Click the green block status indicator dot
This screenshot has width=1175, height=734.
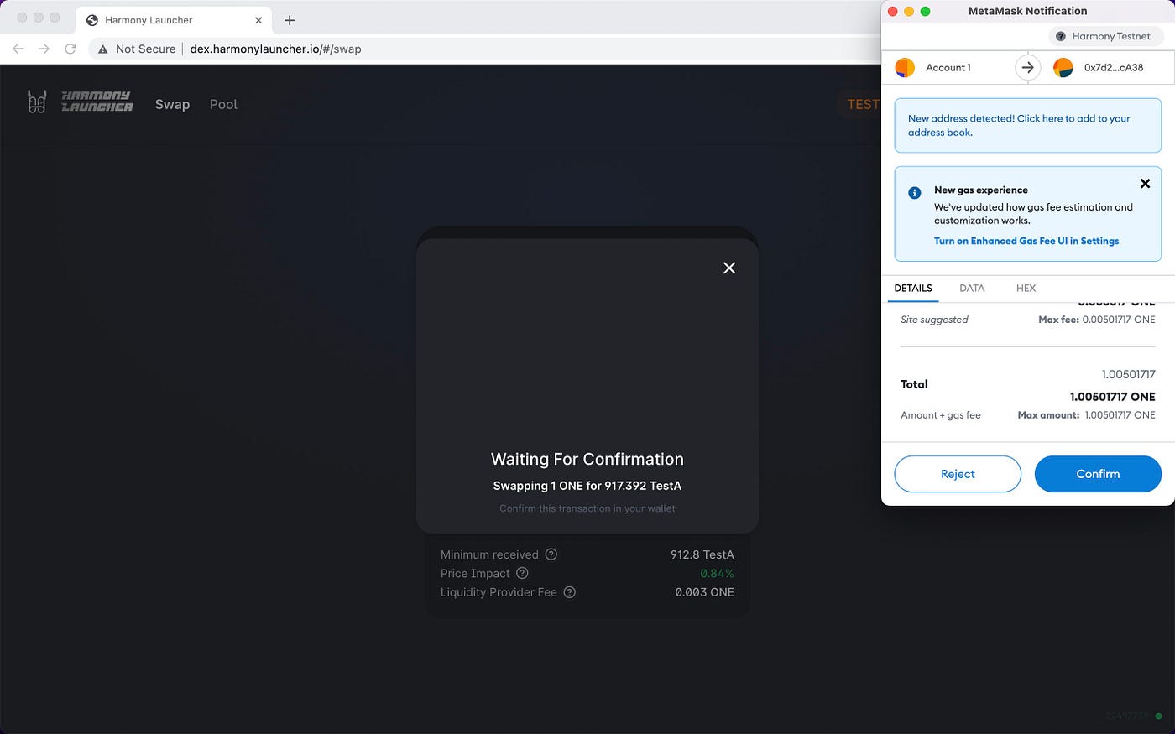(1159, 716)
